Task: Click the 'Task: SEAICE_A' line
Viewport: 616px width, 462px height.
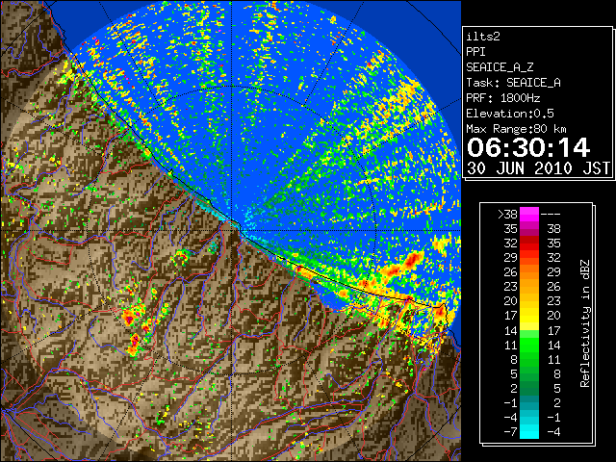Action: 513,83
